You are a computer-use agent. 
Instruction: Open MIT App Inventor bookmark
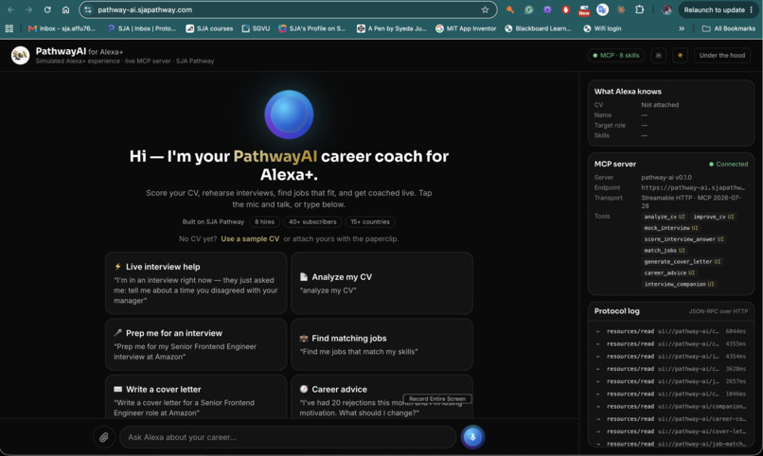[x=466, y=28]
